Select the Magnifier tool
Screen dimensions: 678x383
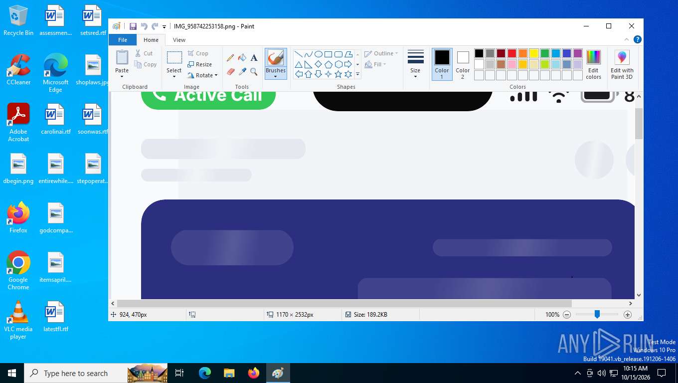pos(254,72)
